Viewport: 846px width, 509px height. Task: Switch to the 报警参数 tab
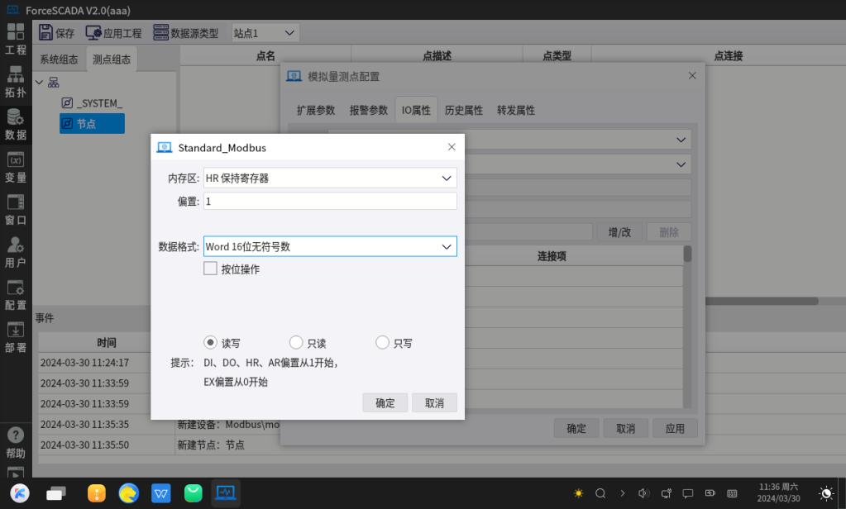tap(368, 110)
